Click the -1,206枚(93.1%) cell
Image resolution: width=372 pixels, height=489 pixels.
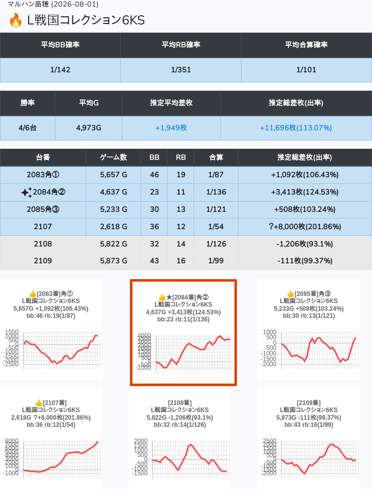(x=305, y=244)
